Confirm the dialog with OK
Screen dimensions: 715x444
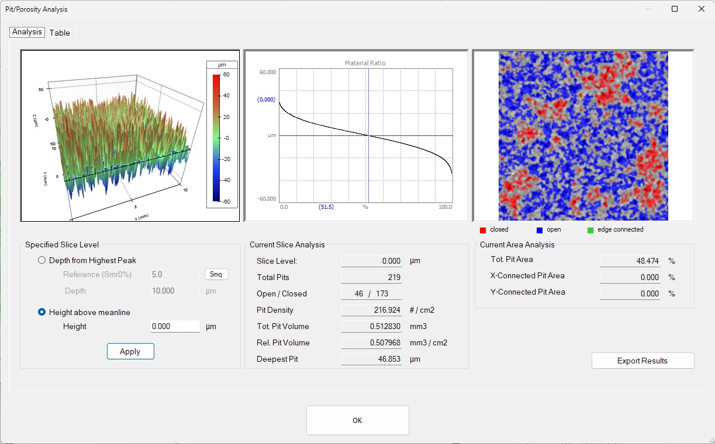tap(357, 420)
